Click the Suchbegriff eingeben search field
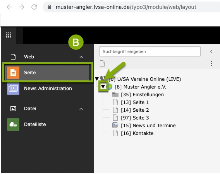This screenshot has width=220, height=174. [x=150, y=51]
